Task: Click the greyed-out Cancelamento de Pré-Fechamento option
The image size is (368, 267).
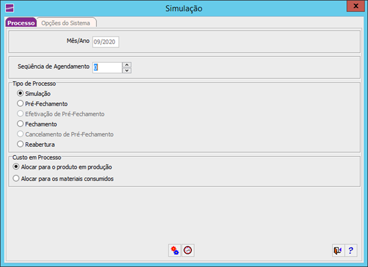Action: tap(21, 134)
